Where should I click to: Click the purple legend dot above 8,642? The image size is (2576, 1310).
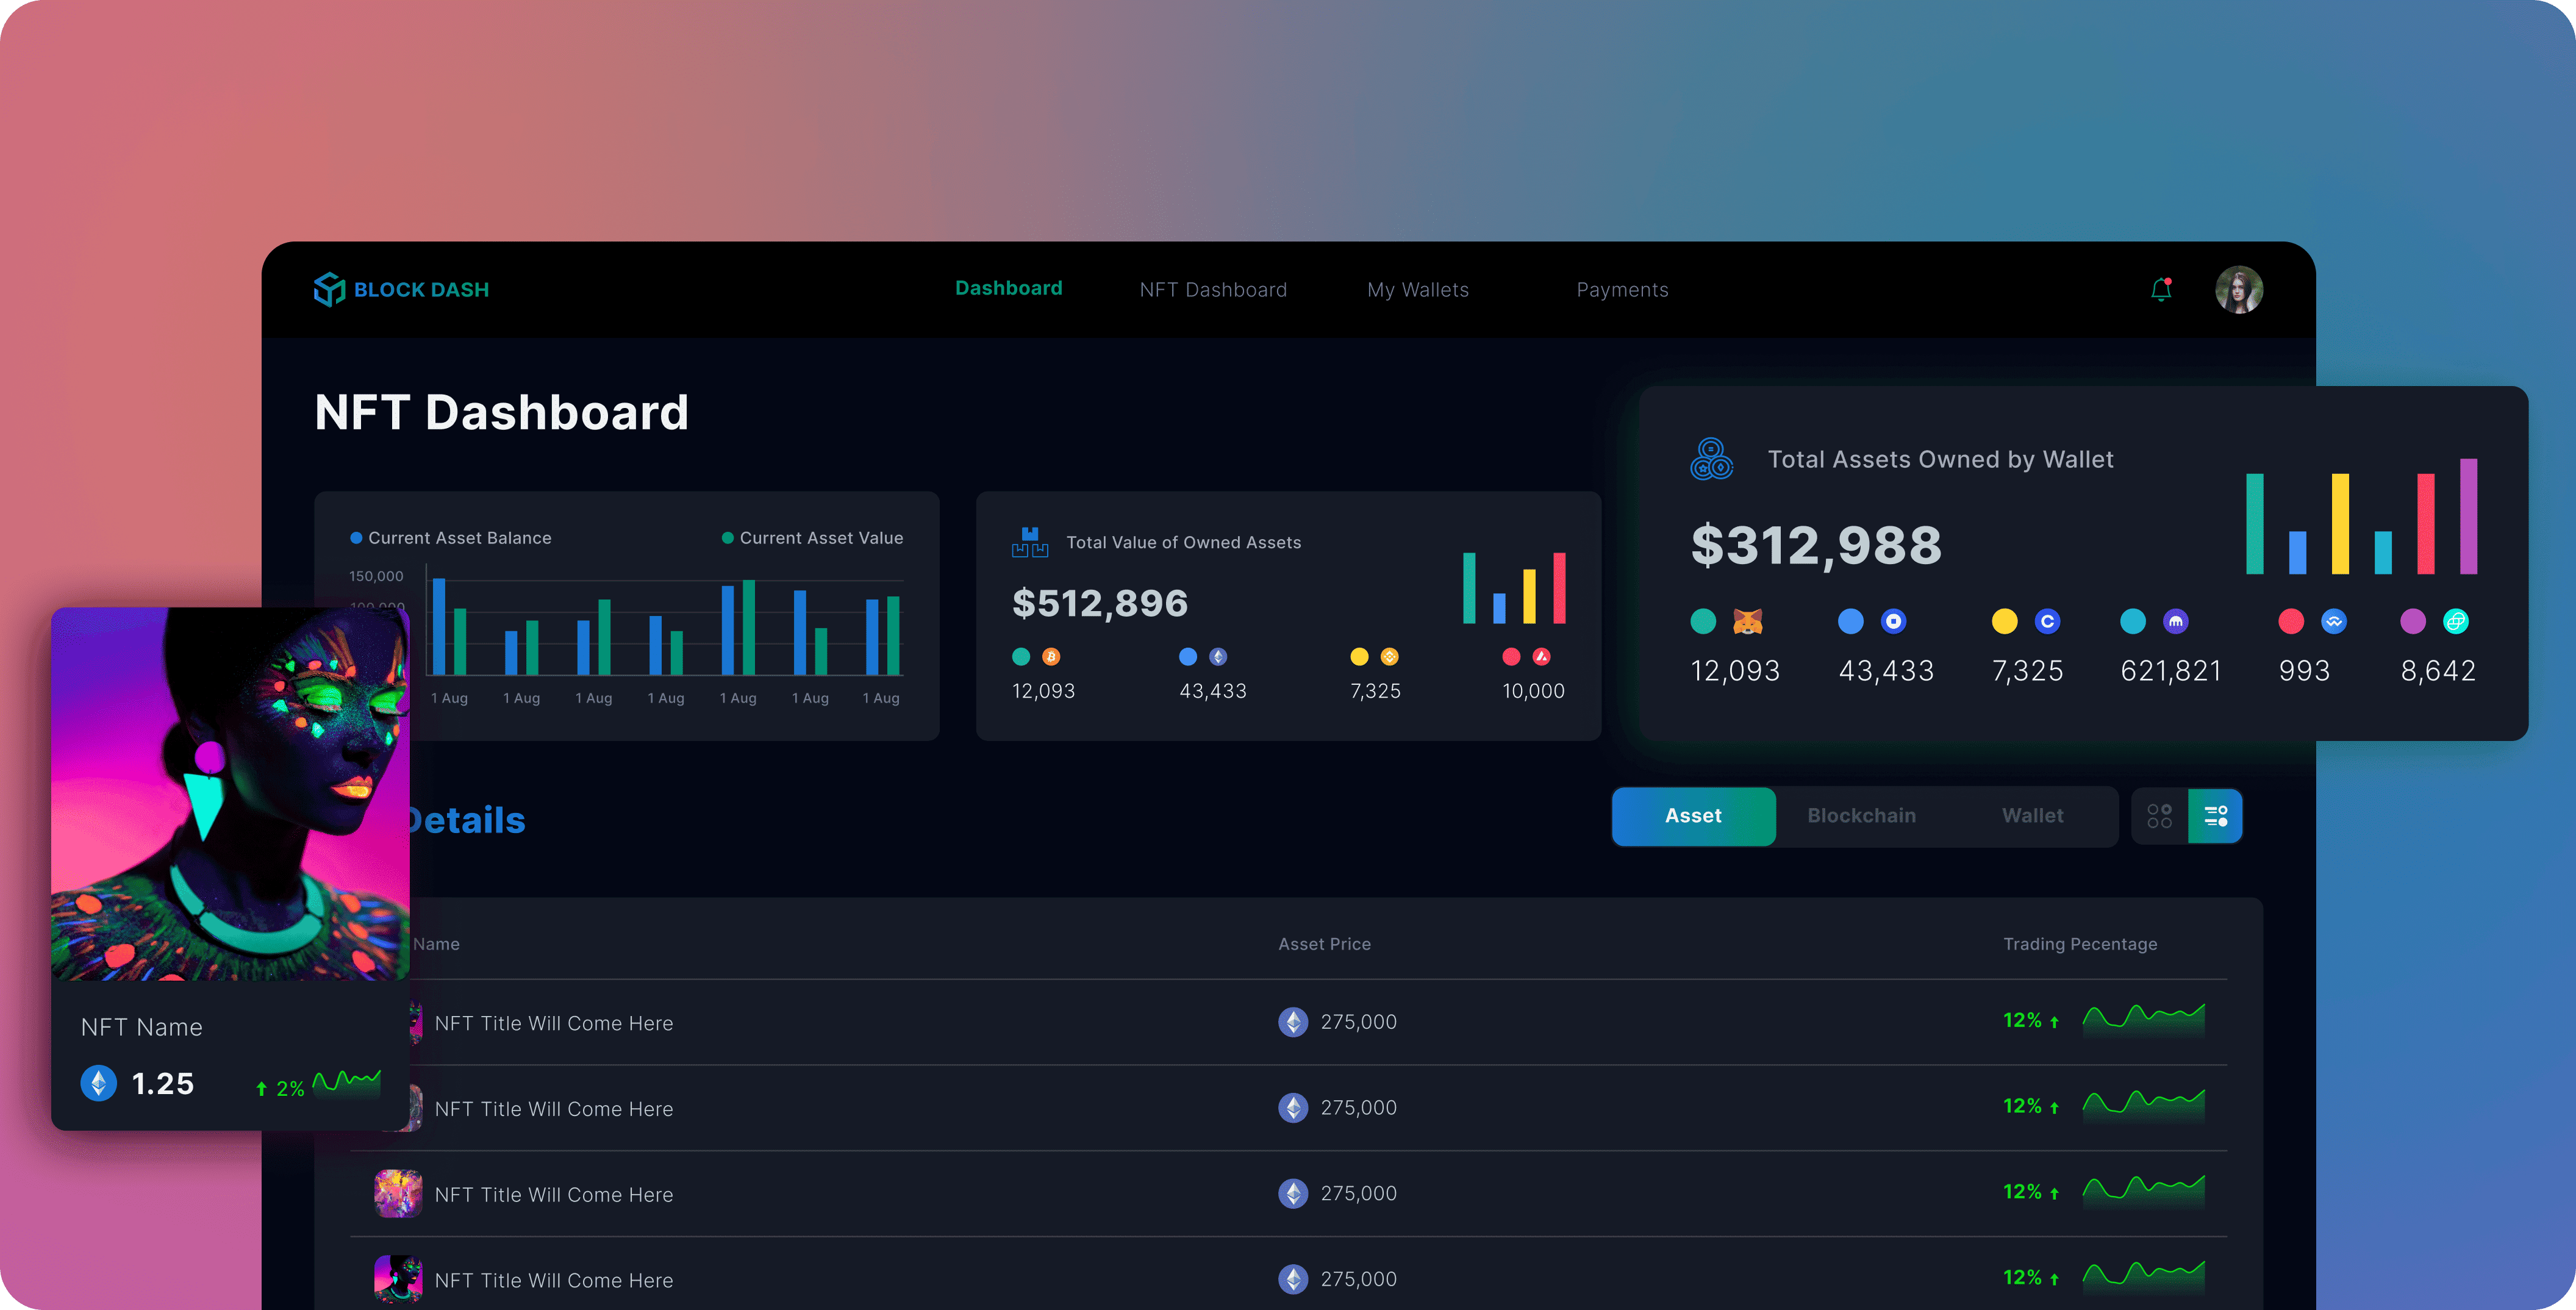click(2413, 622)
